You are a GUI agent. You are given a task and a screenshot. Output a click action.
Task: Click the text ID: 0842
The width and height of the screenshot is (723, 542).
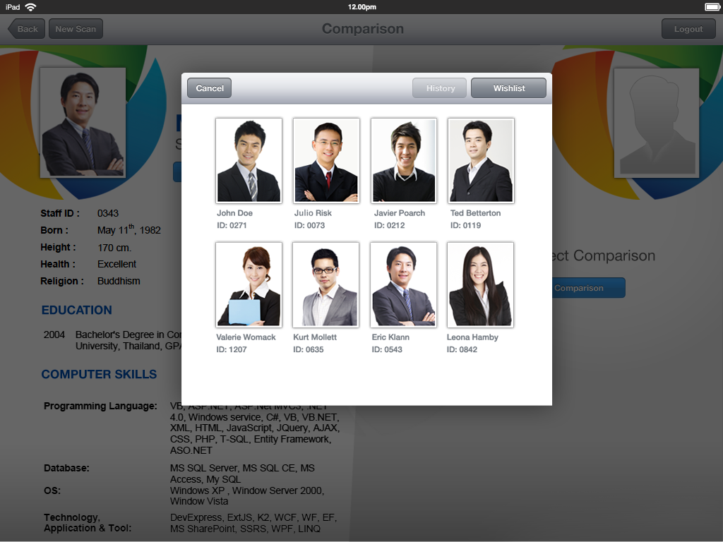[462, 349]
